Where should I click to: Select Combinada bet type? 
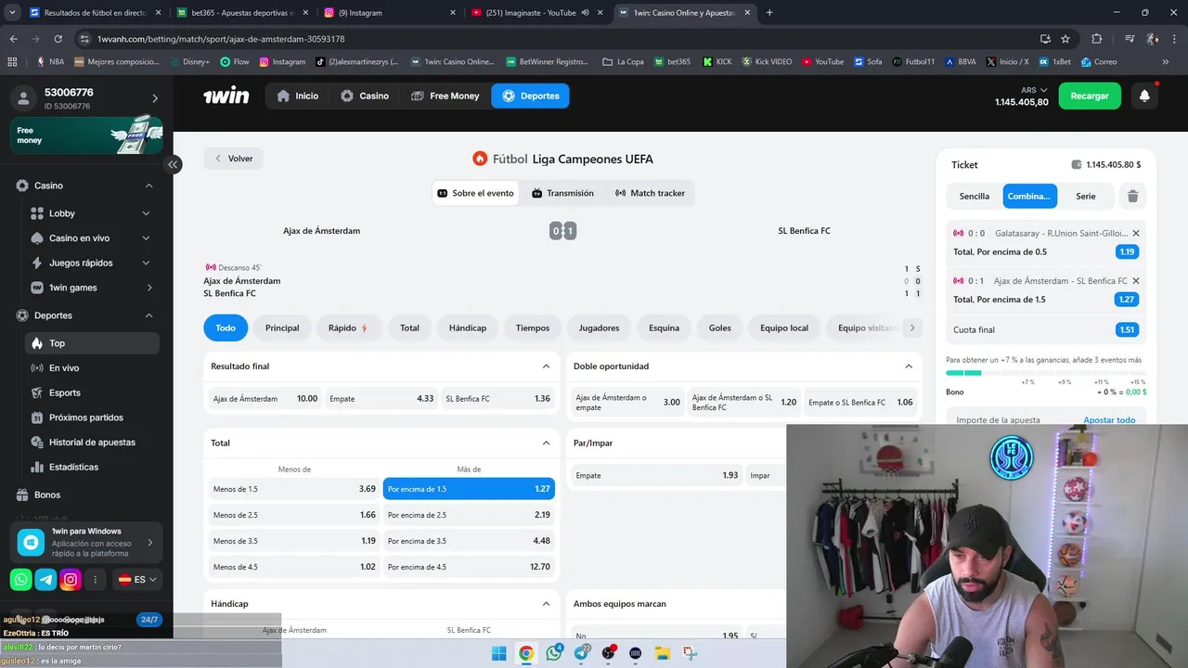pos(1029,196)
